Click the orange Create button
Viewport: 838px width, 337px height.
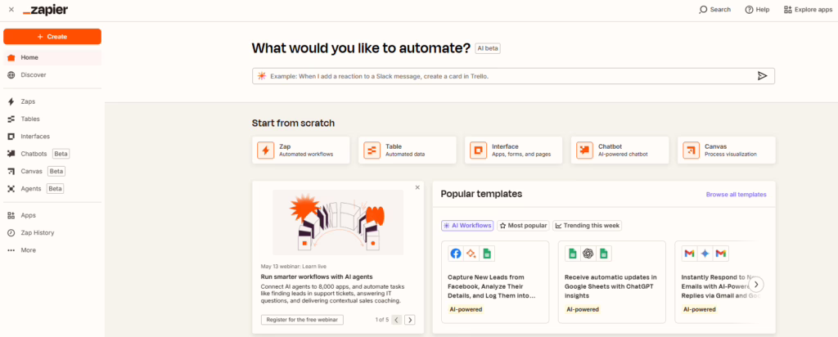[52, 37]
